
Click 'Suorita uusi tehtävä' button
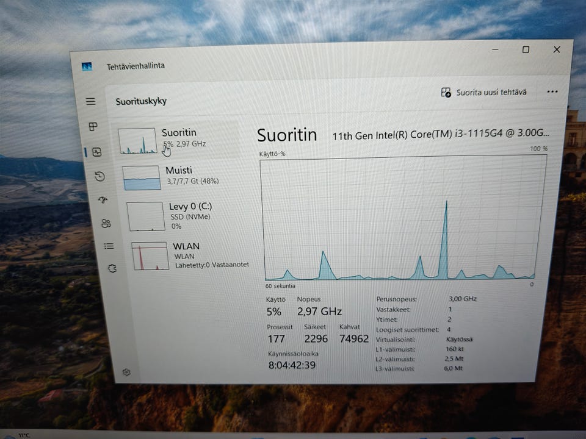pyautogui.click(x=484, y=92)
